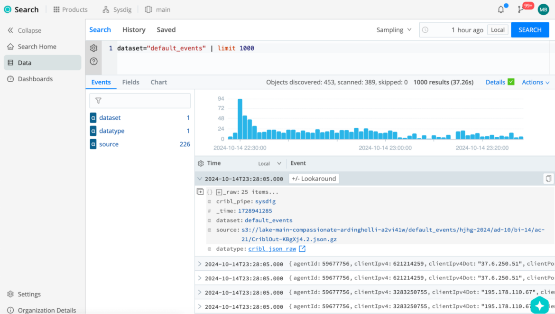Select the Events results tab
The width and height of the screenshot is (555, 314).
(101, 82)
